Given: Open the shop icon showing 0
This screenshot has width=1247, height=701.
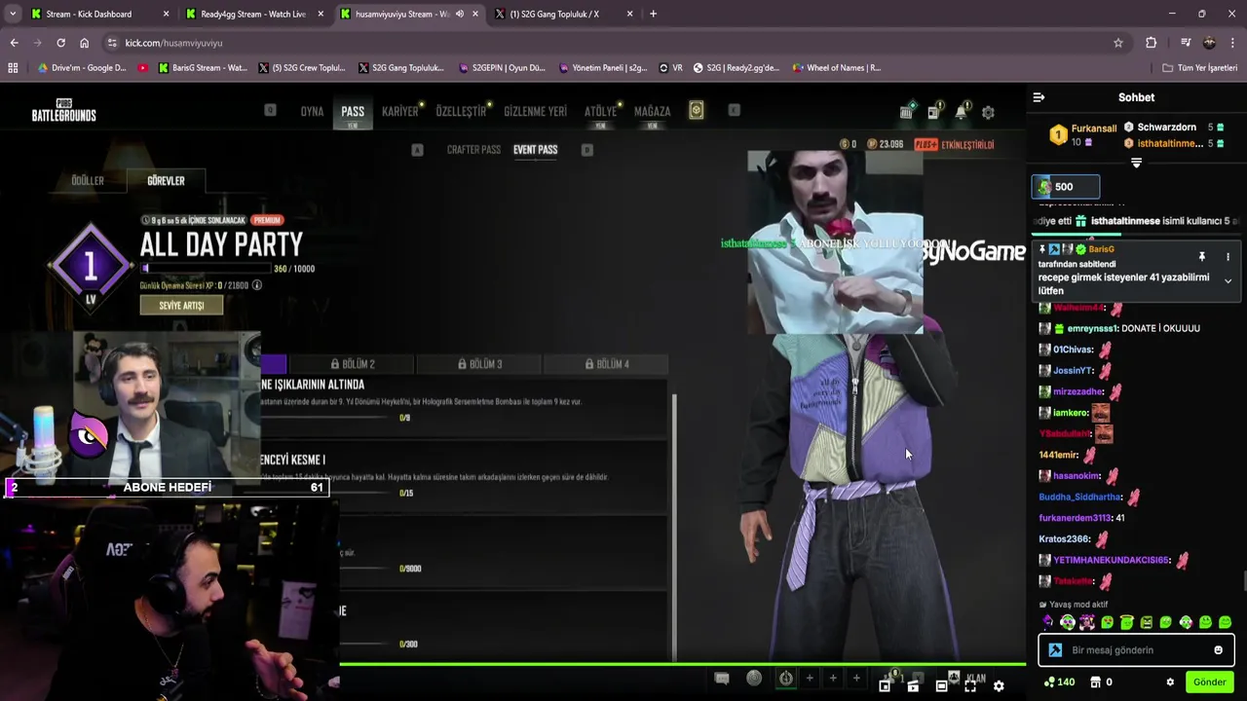Looking at the screenshot, I should click(x=1101, y=682).
